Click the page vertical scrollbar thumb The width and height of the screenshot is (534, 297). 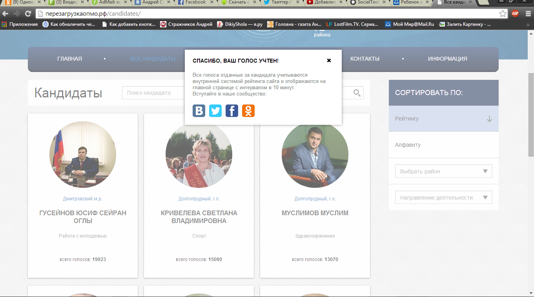coord(531,115)
